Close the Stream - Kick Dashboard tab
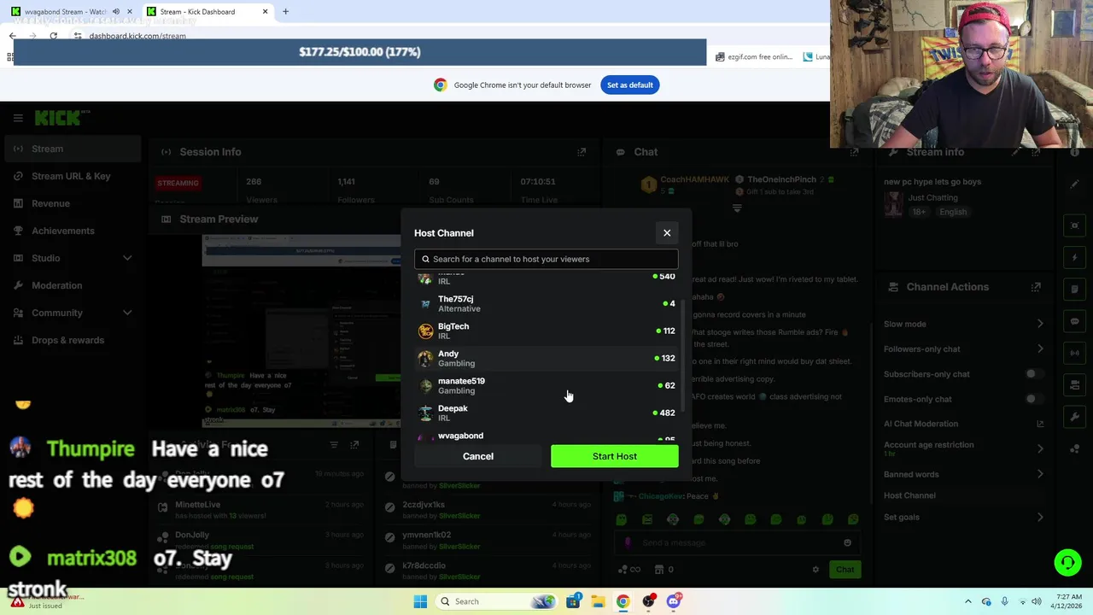 (265, 11)
